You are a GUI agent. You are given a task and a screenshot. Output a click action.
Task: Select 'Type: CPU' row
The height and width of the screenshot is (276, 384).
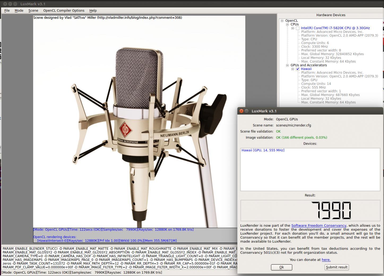click(x=309, y=39)
